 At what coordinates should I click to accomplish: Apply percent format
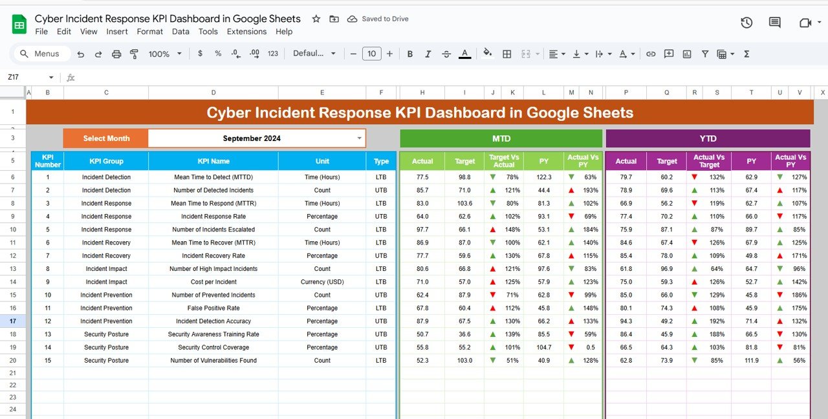218,54
